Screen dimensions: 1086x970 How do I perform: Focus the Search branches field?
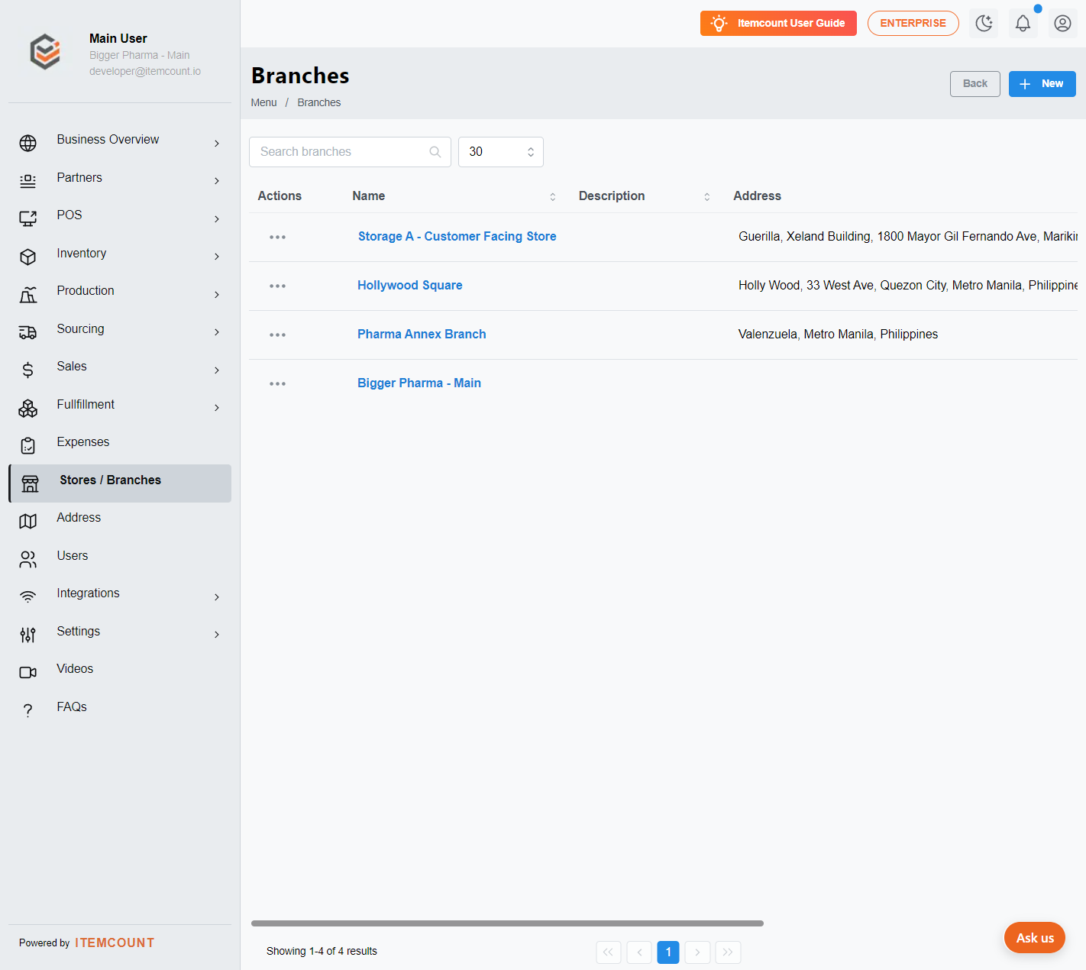pyautogui.click(x=350, y=152)
